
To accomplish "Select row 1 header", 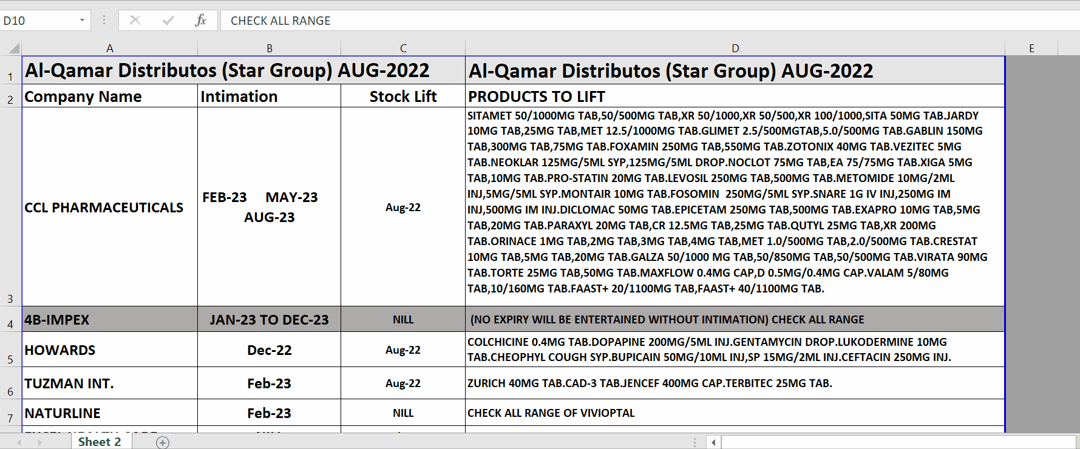I will [10, 70].
